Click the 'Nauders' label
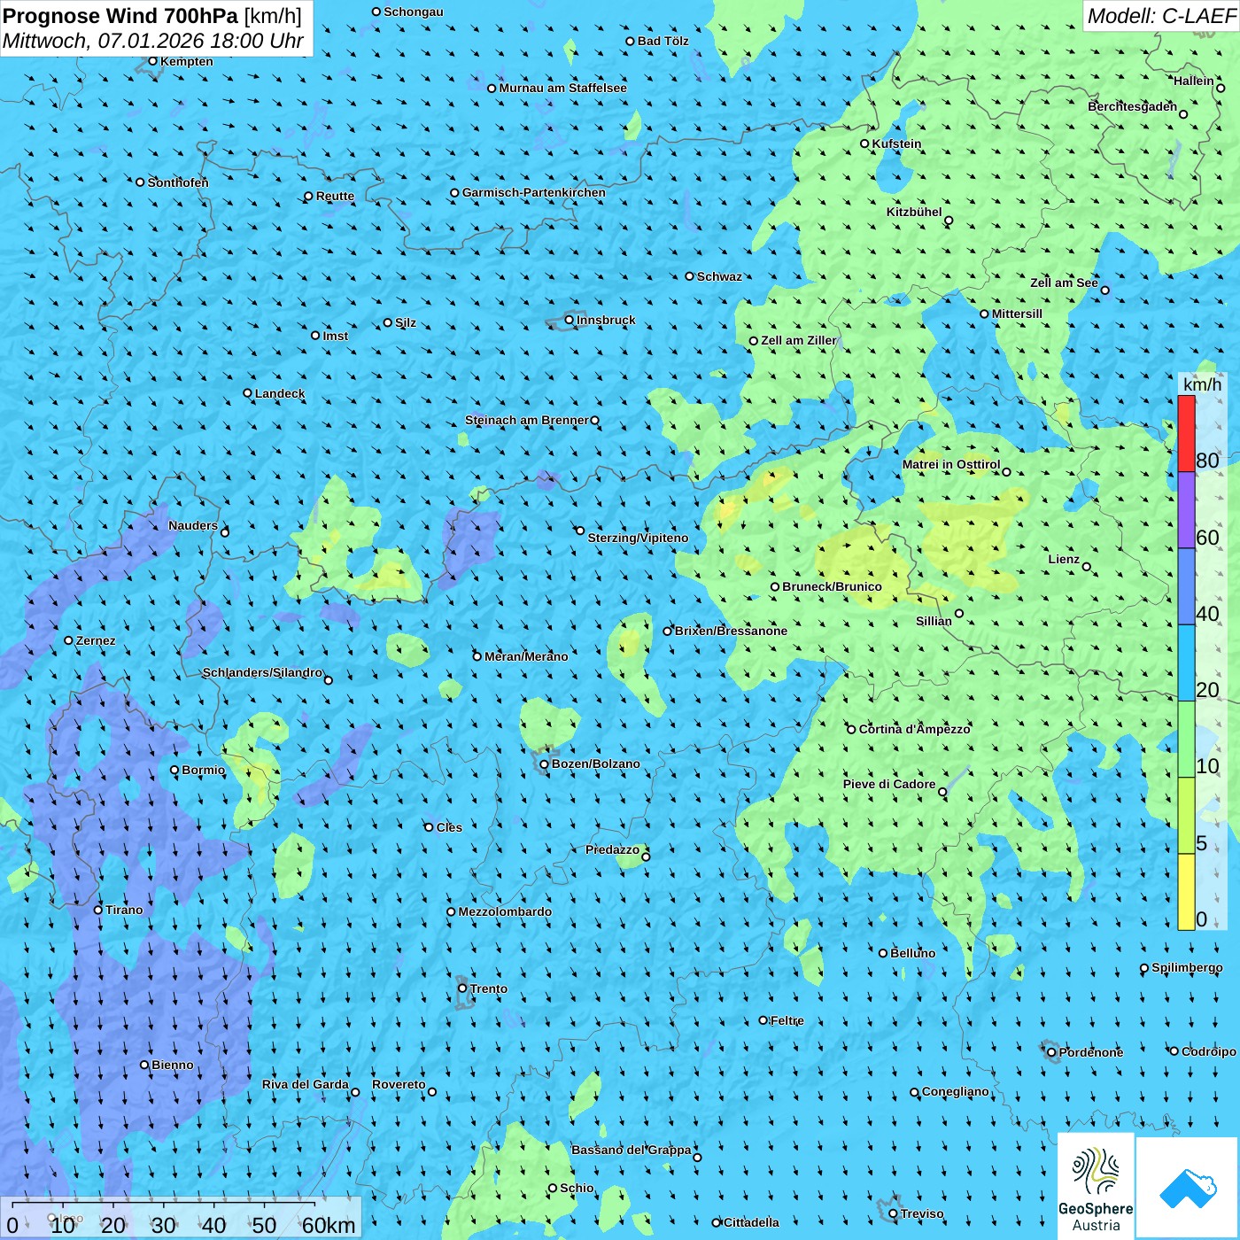Viewport: 1240px width, 1240px height. pos(193,525)
